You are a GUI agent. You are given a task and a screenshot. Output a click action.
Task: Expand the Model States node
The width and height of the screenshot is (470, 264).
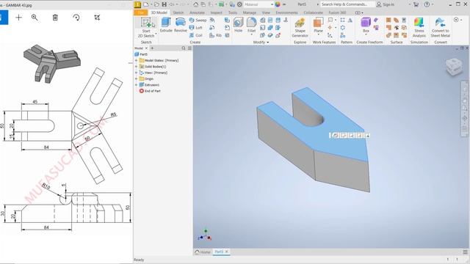pos(137,60)
